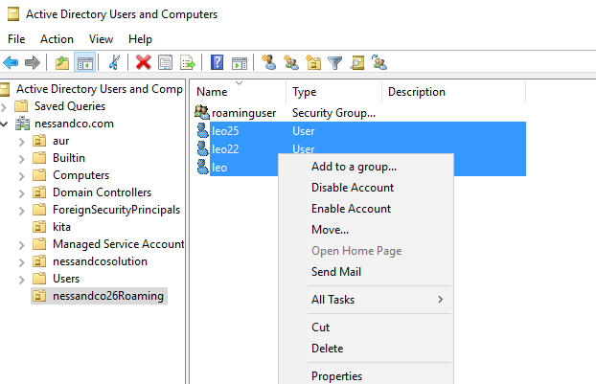Go up one level with folder icon

pyautogui.click(x=62, y=62)
